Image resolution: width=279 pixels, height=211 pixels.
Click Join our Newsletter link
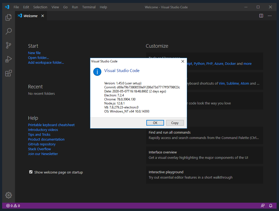(x=43, y=154)
